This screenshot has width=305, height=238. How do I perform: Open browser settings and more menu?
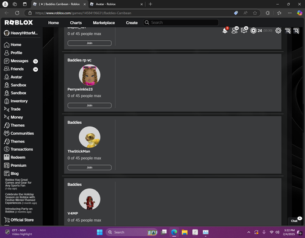290,13
